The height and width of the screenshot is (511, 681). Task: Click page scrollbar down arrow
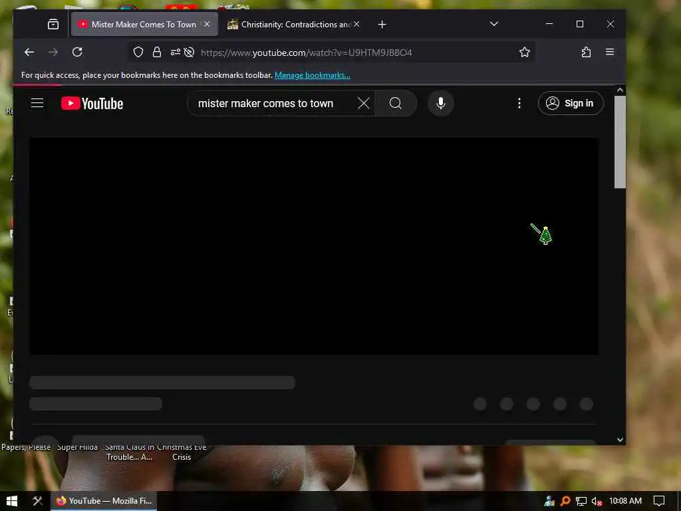coord(620,440)
